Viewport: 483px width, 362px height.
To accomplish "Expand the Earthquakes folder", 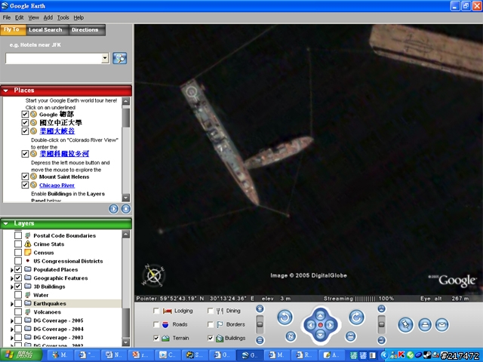I will pos(12,304).
